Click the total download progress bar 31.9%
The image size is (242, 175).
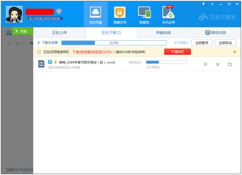pyautogui.click(x=114, y=43)
